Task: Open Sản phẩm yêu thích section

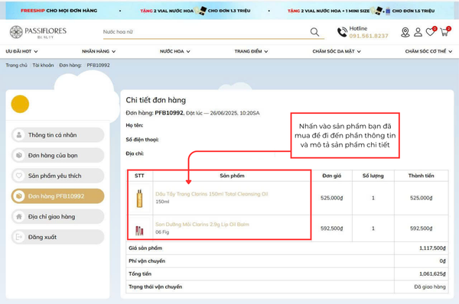Action: point(57,176)
